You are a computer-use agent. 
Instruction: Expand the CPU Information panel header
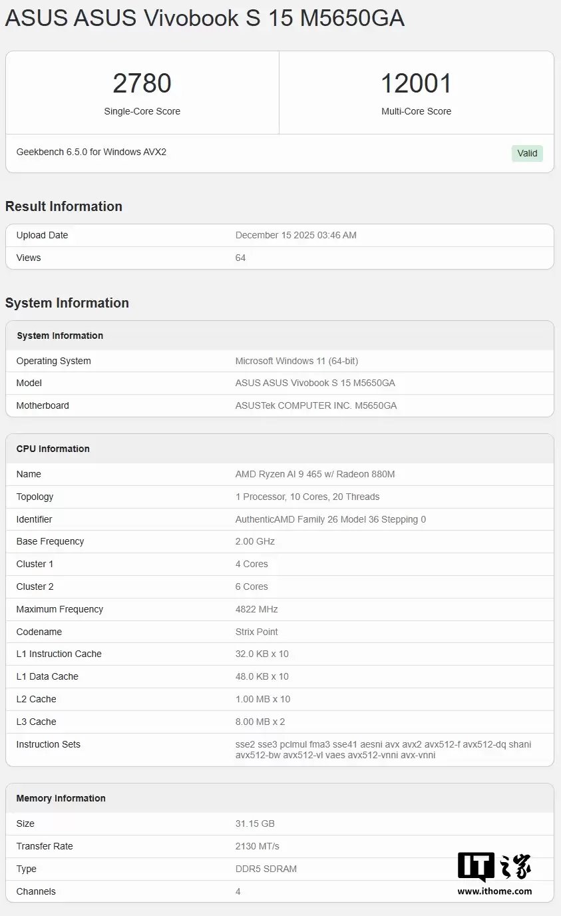pos(53,448)
